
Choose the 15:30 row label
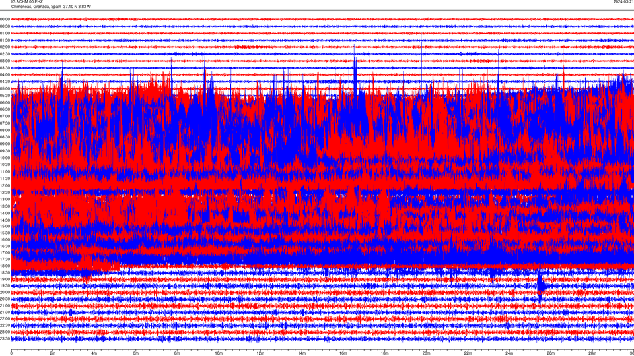click(x=5, y=233)
